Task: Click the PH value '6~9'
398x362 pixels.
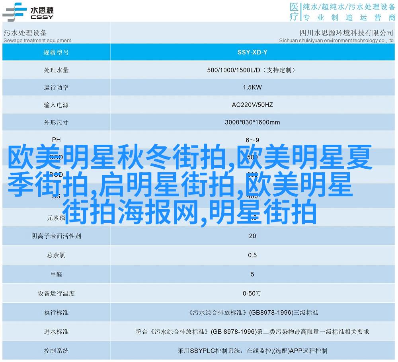Action: [x=252, y=140]
